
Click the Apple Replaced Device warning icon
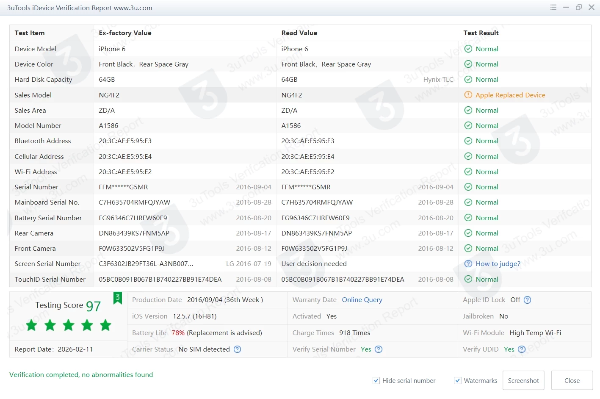468,95
